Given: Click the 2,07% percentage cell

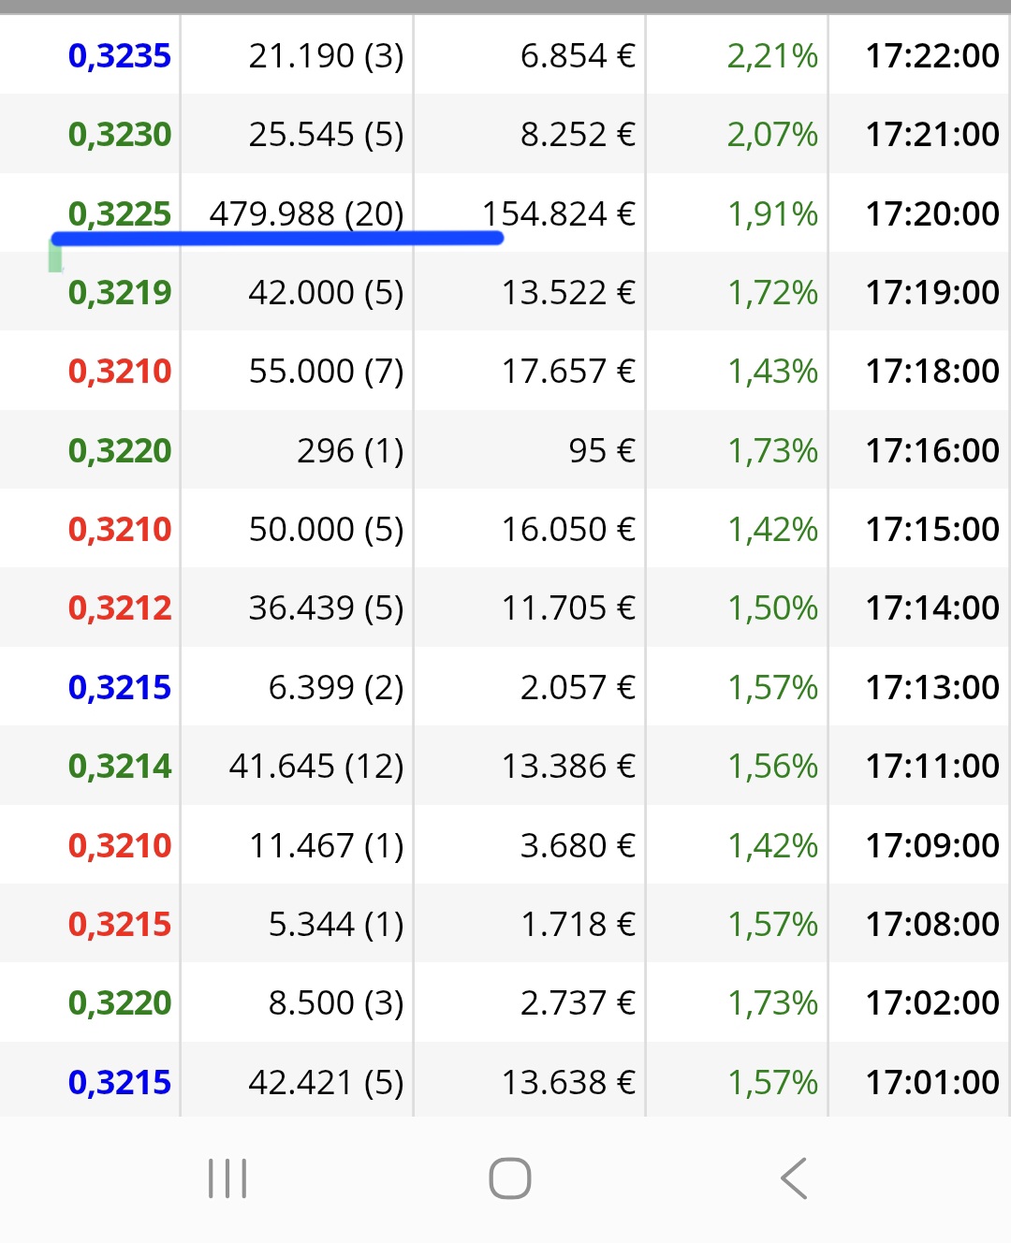Looking at the screenshot, I should pyautogui.click(x=772, y=135).
